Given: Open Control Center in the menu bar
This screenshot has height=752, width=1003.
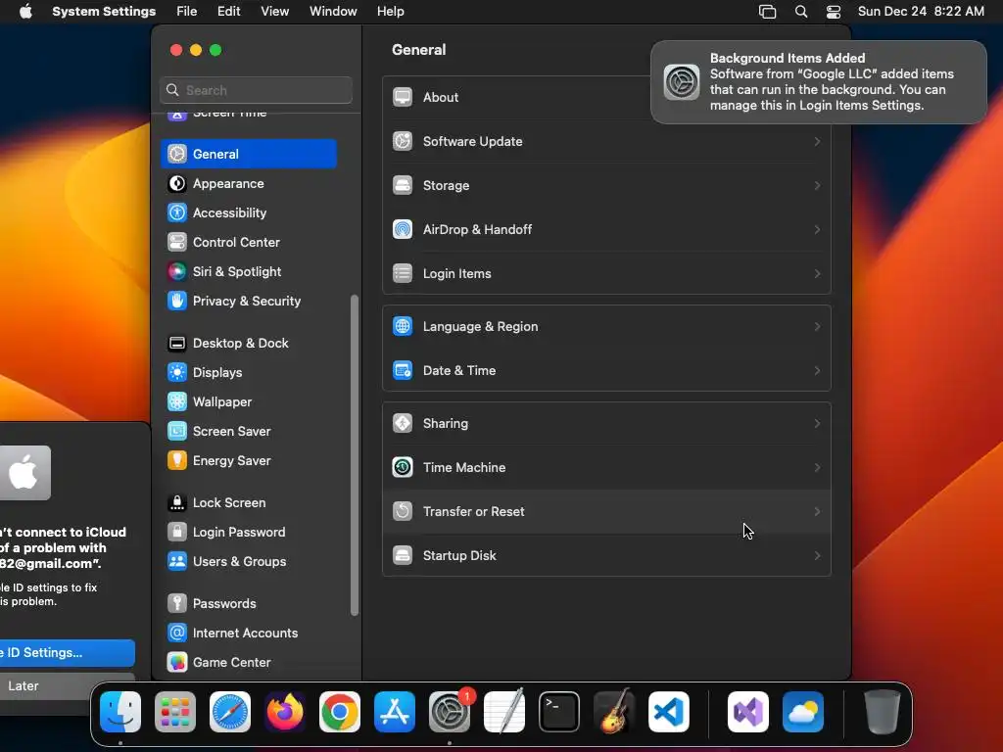Looking at the screenshot, I should [834, 12].
